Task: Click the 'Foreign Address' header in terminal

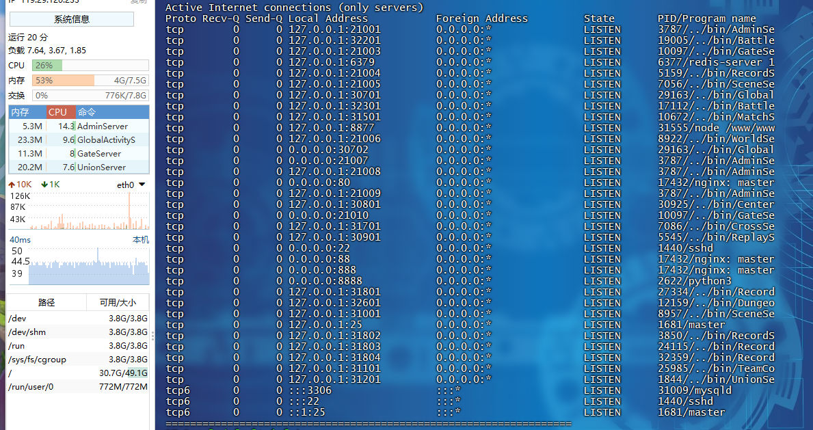Action: tap(482, 18)
